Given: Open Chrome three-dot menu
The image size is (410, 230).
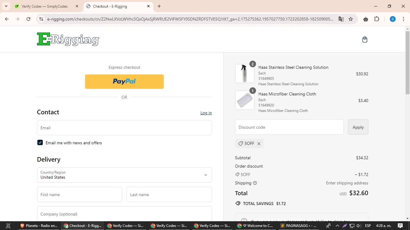Looking at the screenshot, I should [403, 19].
